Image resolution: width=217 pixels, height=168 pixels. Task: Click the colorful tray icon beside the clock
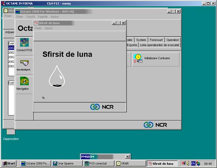tap(198, 164)
